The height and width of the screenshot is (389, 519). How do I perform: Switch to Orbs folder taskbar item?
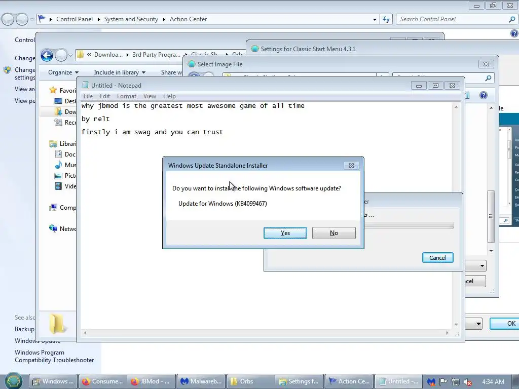[x=250, y=381]
